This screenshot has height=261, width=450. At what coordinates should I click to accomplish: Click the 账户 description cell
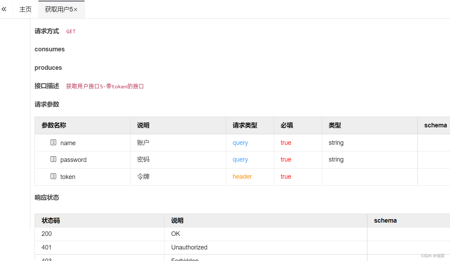click(143, 143)
